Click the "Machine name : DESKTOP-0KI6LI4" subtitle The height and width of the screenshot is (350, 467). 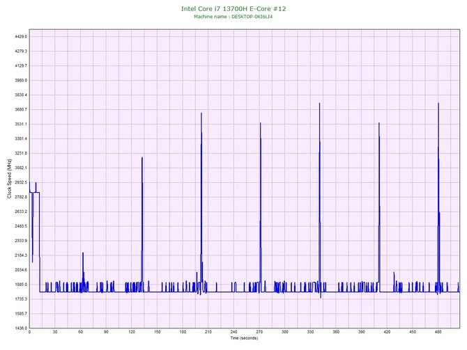click(x=233, y=17)
